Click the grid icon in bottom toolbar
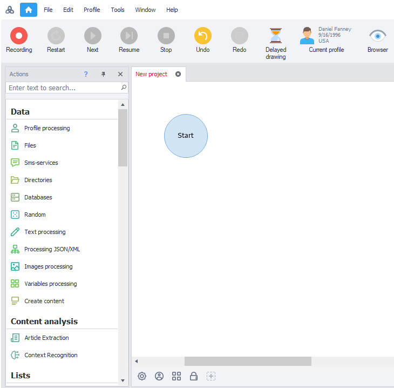394x388 pixels. pos(176,376)
